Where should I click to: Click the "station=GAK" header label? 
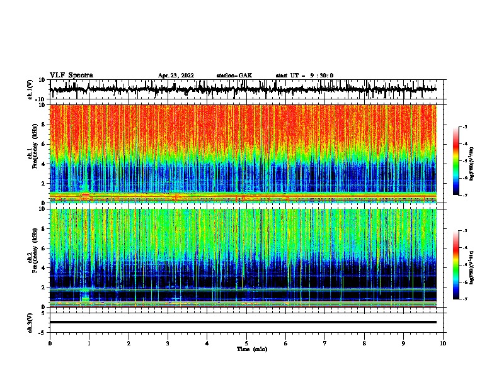point(234,75)
